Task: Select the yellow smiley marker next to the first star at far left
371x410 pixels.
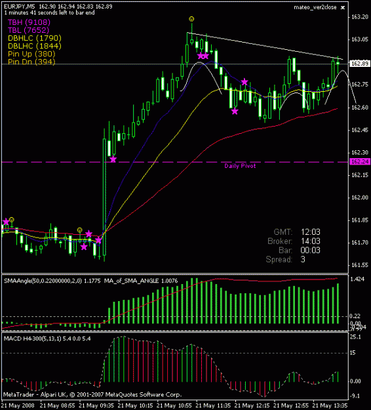Action: click(12, 219)
